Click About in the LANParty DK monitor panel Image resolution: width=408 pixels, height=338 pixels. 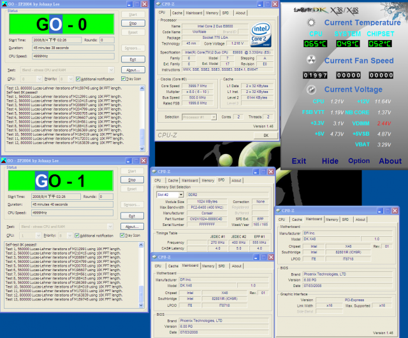pyautogui.click(x=390, y=161)
